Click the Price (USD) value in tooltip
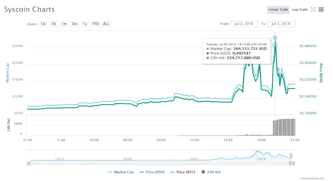The image size is (333, 181). (242, 53)
